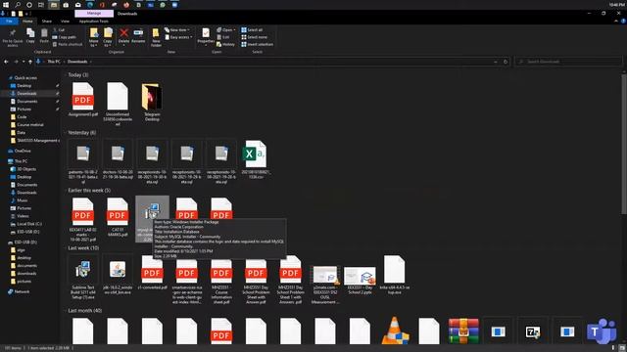Image resolution: width=627 pixels, height=352 pixels.
Task: Select the Microsoft Teams installer icon
Action: click(x=602, y=330)
